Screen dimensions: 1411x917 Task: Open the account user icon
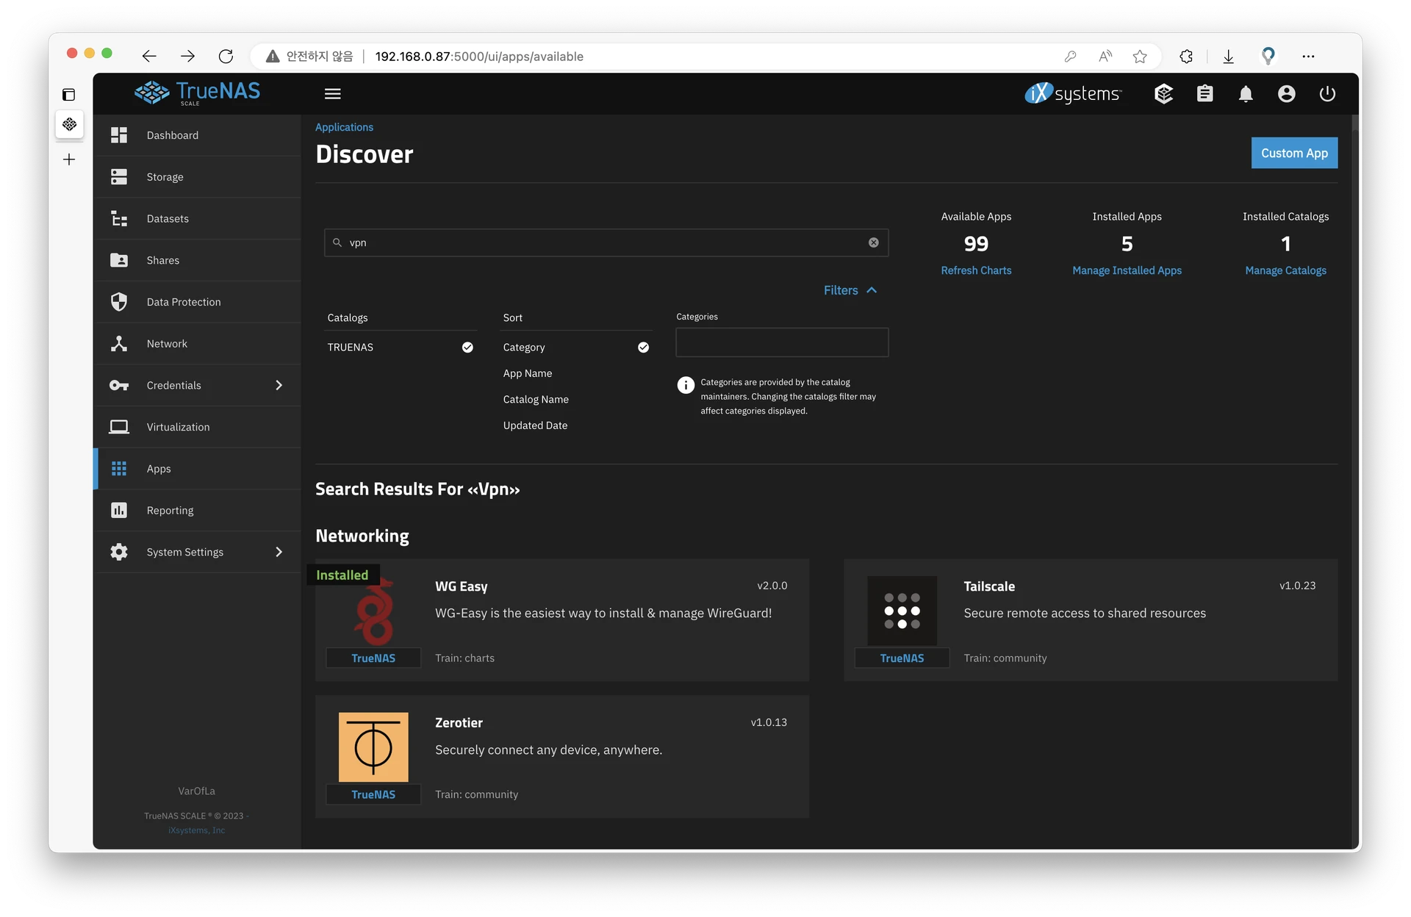1286,93
